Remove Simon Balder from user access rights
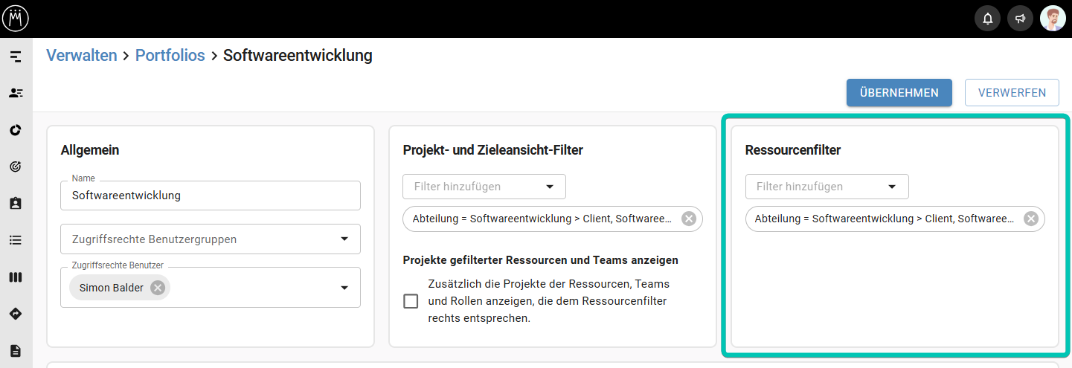The height and width of the screenshot is (368, 1072). [158, 288]
